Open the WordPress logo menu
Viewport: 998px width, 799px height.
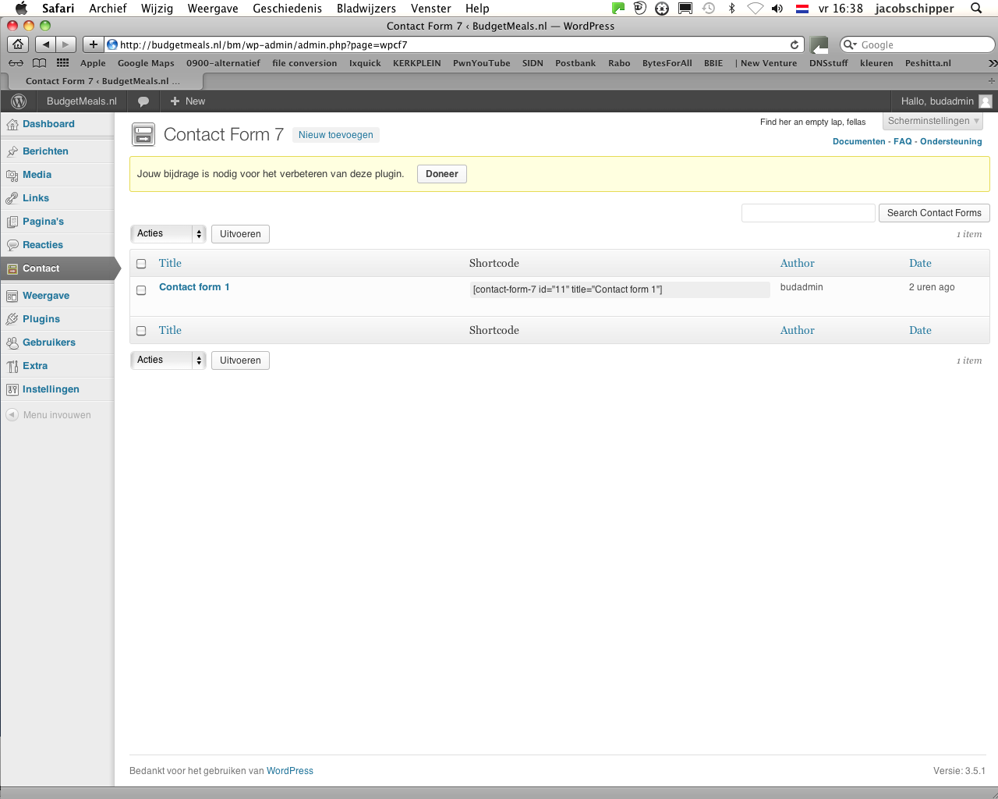tap(19, 101)
